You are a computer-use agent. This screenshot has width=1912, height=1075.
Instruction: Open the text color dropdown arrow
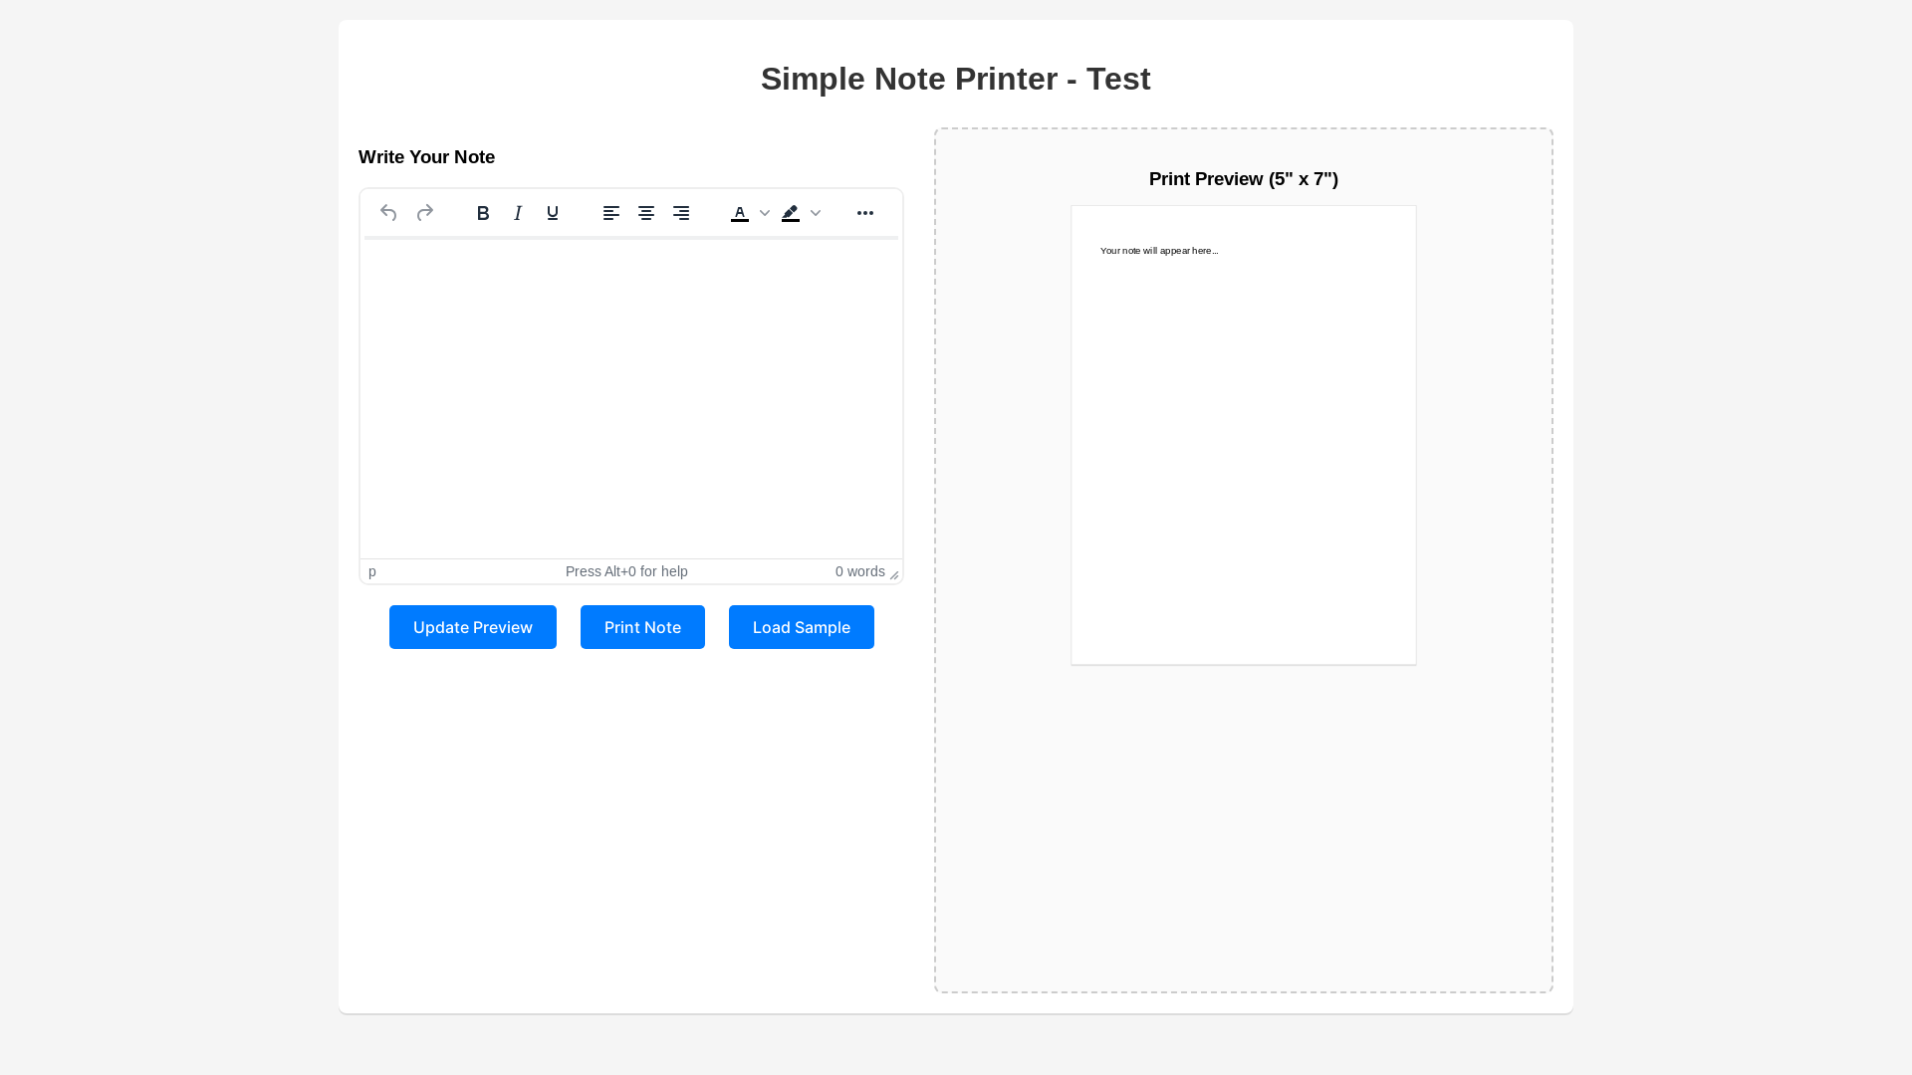(x=765, y=213)
